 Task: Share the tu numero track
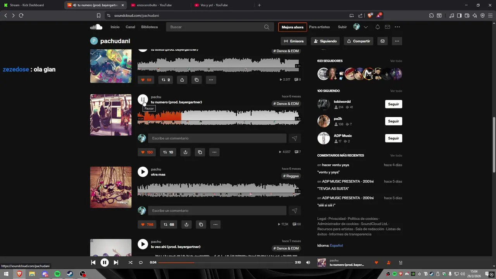coord(185,152)
